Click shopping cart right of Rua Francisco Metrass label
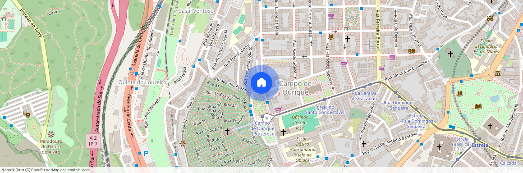523x173 pixels. [344, 64]
